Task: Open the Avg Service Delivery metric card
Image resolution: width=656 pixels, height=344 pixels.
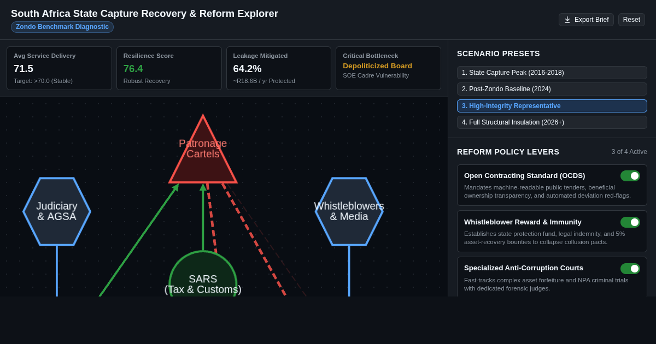Action: point(59,68)
